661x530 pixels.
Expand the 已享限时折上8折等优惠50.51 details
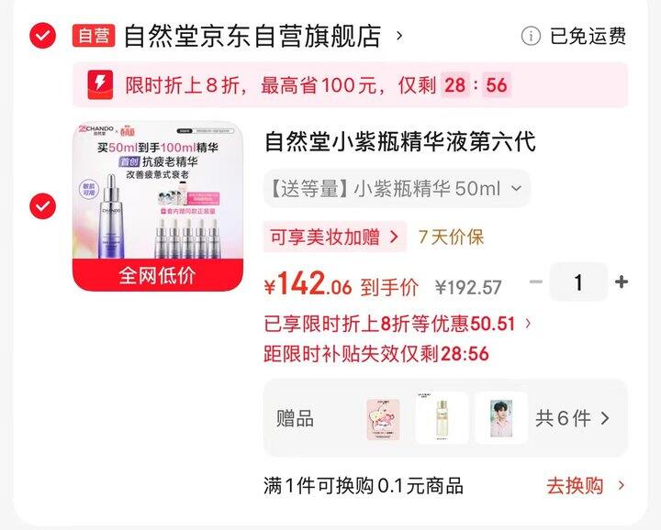398,324
